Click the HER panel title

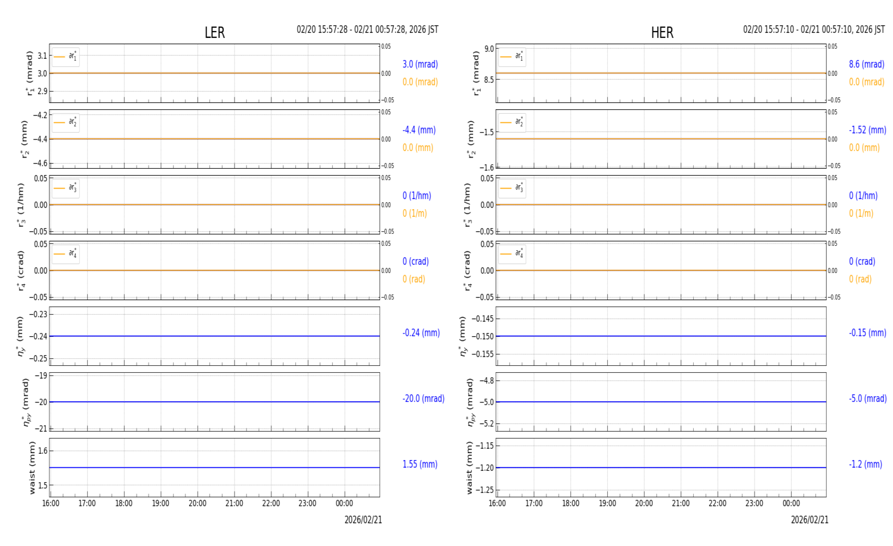pyautogui.click(x=662, y=33)
